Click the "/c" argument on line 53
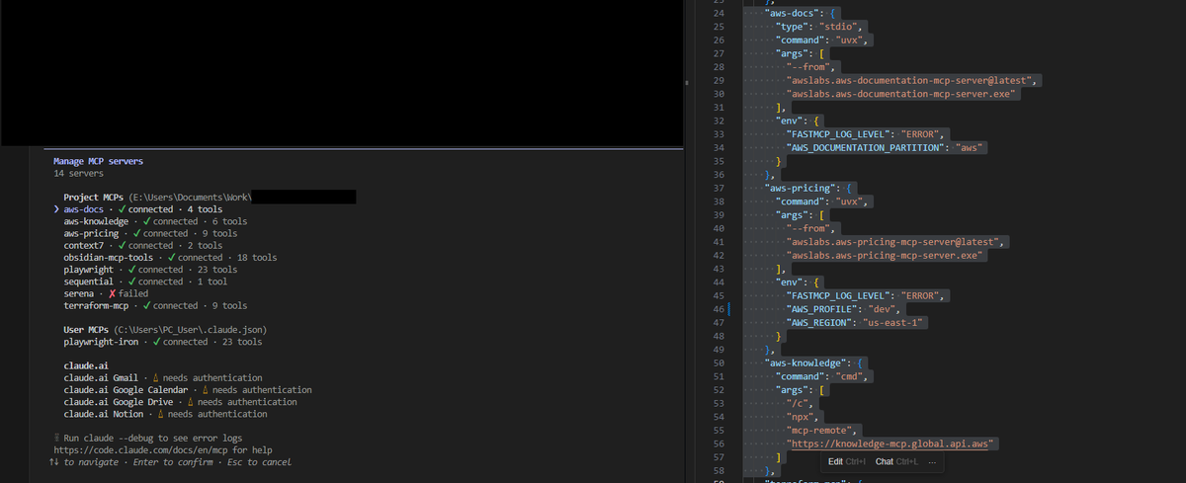Image resolution: width=1186 pixels, height=483 pixels. coord(800,402)
